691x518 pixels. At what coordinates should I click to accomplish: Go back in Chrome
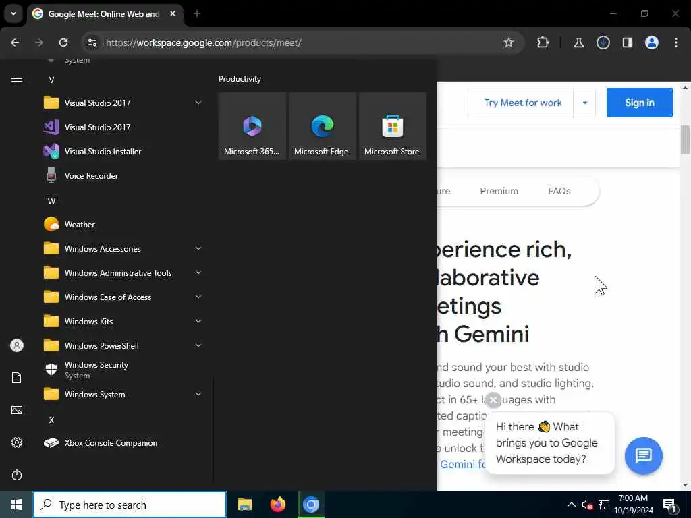pos(15,42)
